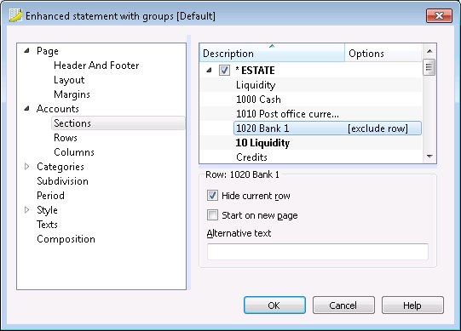
Task: Click the scrollbar up arrow
Action: point(429,51)
